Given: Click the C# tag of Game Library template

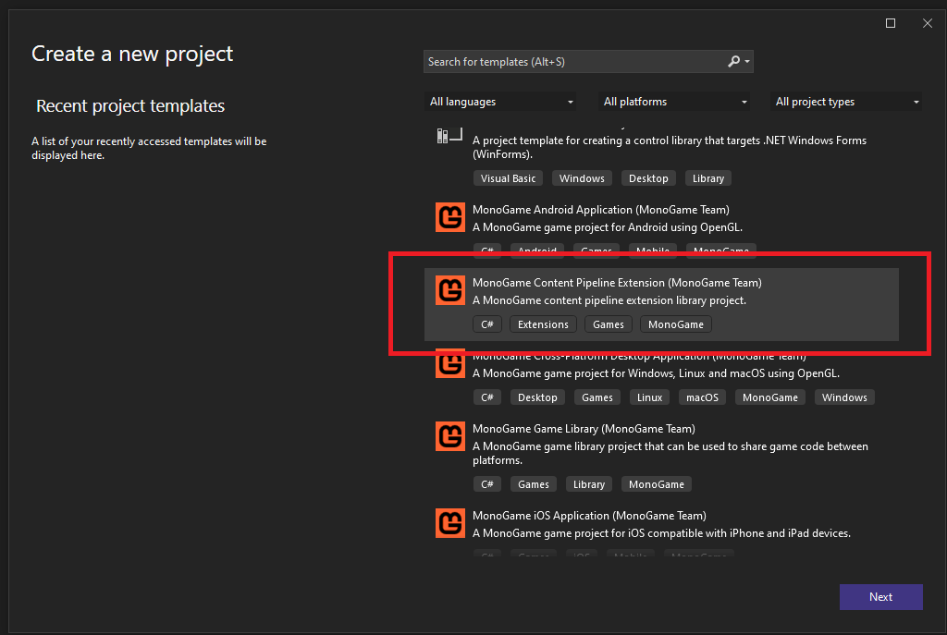Looking at the screenshot, I should click(x=486, y=484).
